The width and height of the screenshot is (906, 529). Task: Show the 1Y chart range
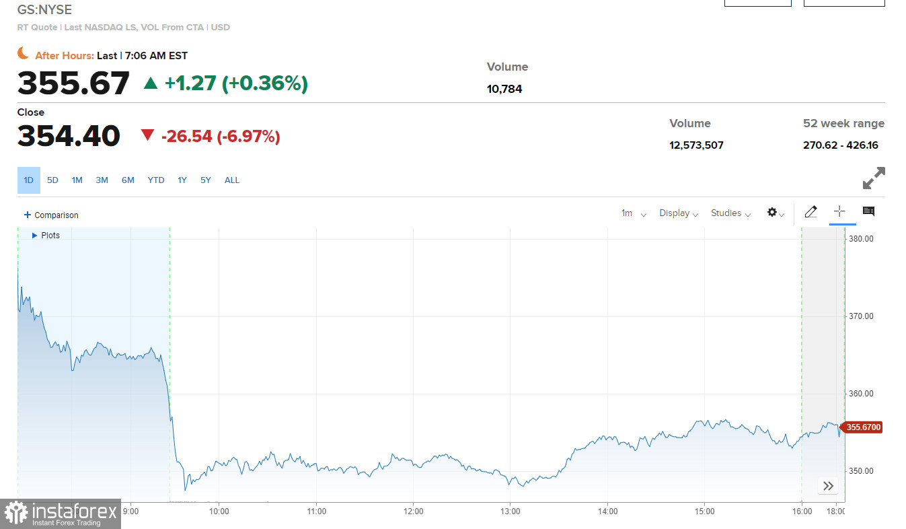coord(182,180)
